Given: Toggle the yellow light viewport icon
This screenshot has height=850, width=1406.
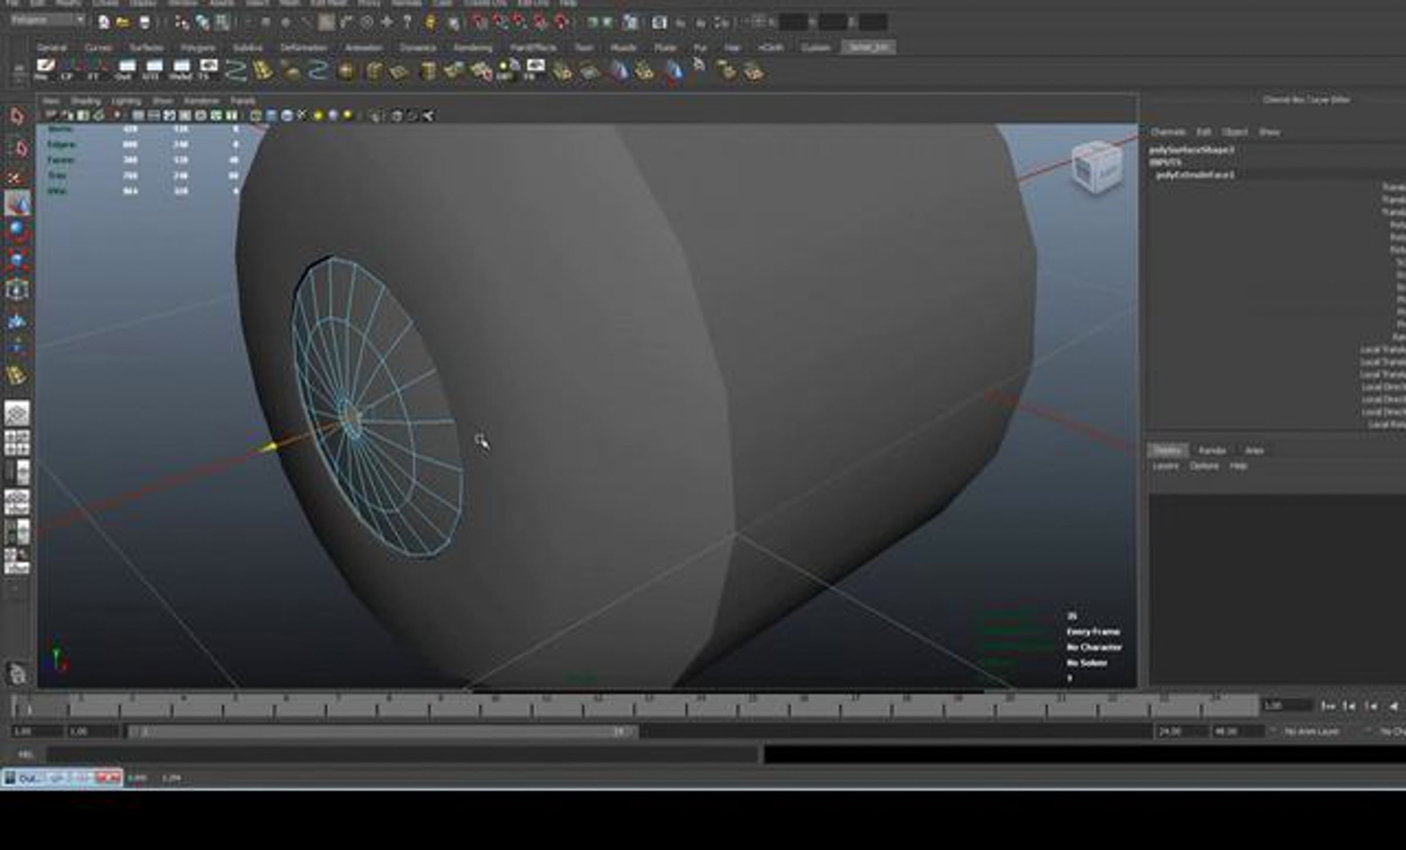Looking at the screenshot, I should tap(318, 115).
